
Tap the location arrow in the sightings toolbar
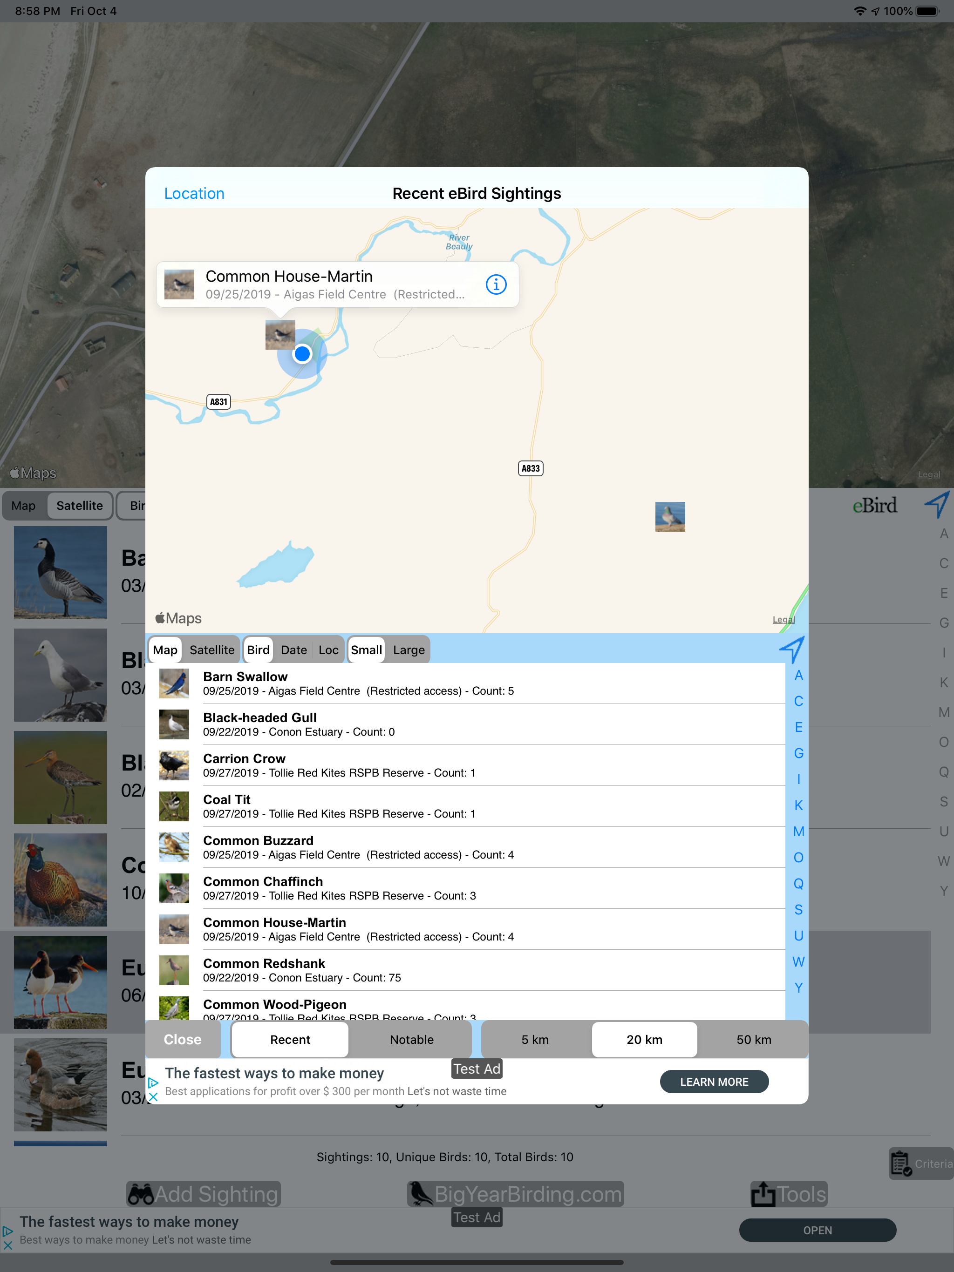point(792,649)
